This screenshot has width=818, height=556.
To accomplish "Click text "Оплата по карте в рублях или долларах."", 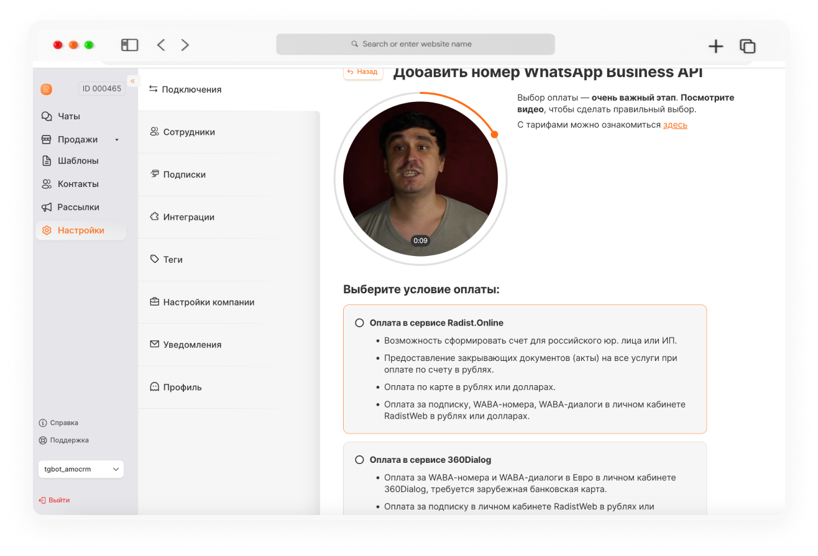I will click(x=469, y=387).
